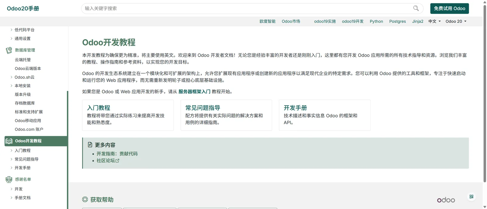Screen dimensions: 487x209
Task: Click the database management section icon
Action: tap(9, 50)
